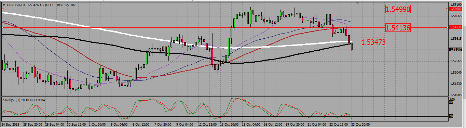Select the left anchor of 1.54136 horizontal line

[2, 27]
